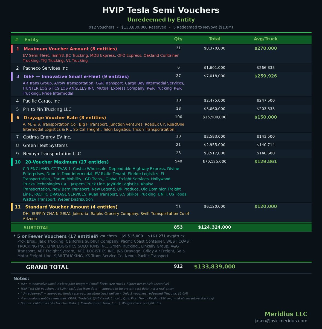Click quantity 540 in 20-Voucher row
The image size is (322, 329).
click(x=178, y=161)
